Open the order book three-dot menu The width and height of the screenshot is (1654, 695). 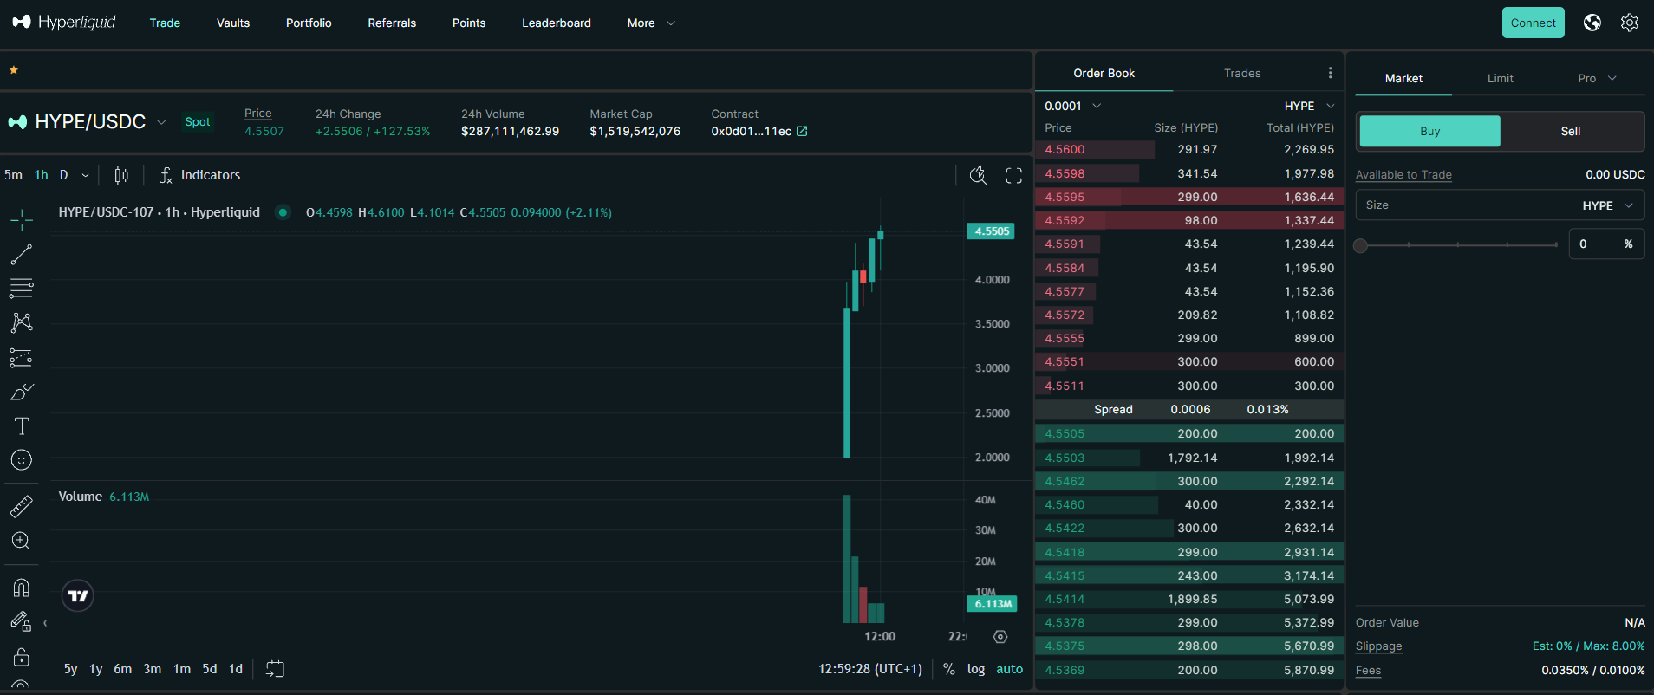tap(1330, 73)
